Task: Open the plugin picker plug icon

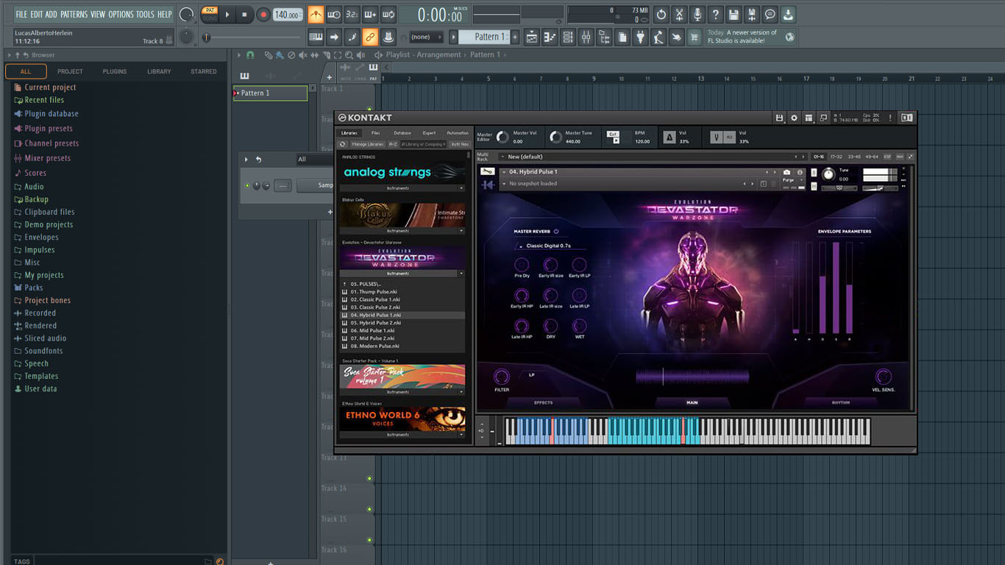Action: pos(640,37)
